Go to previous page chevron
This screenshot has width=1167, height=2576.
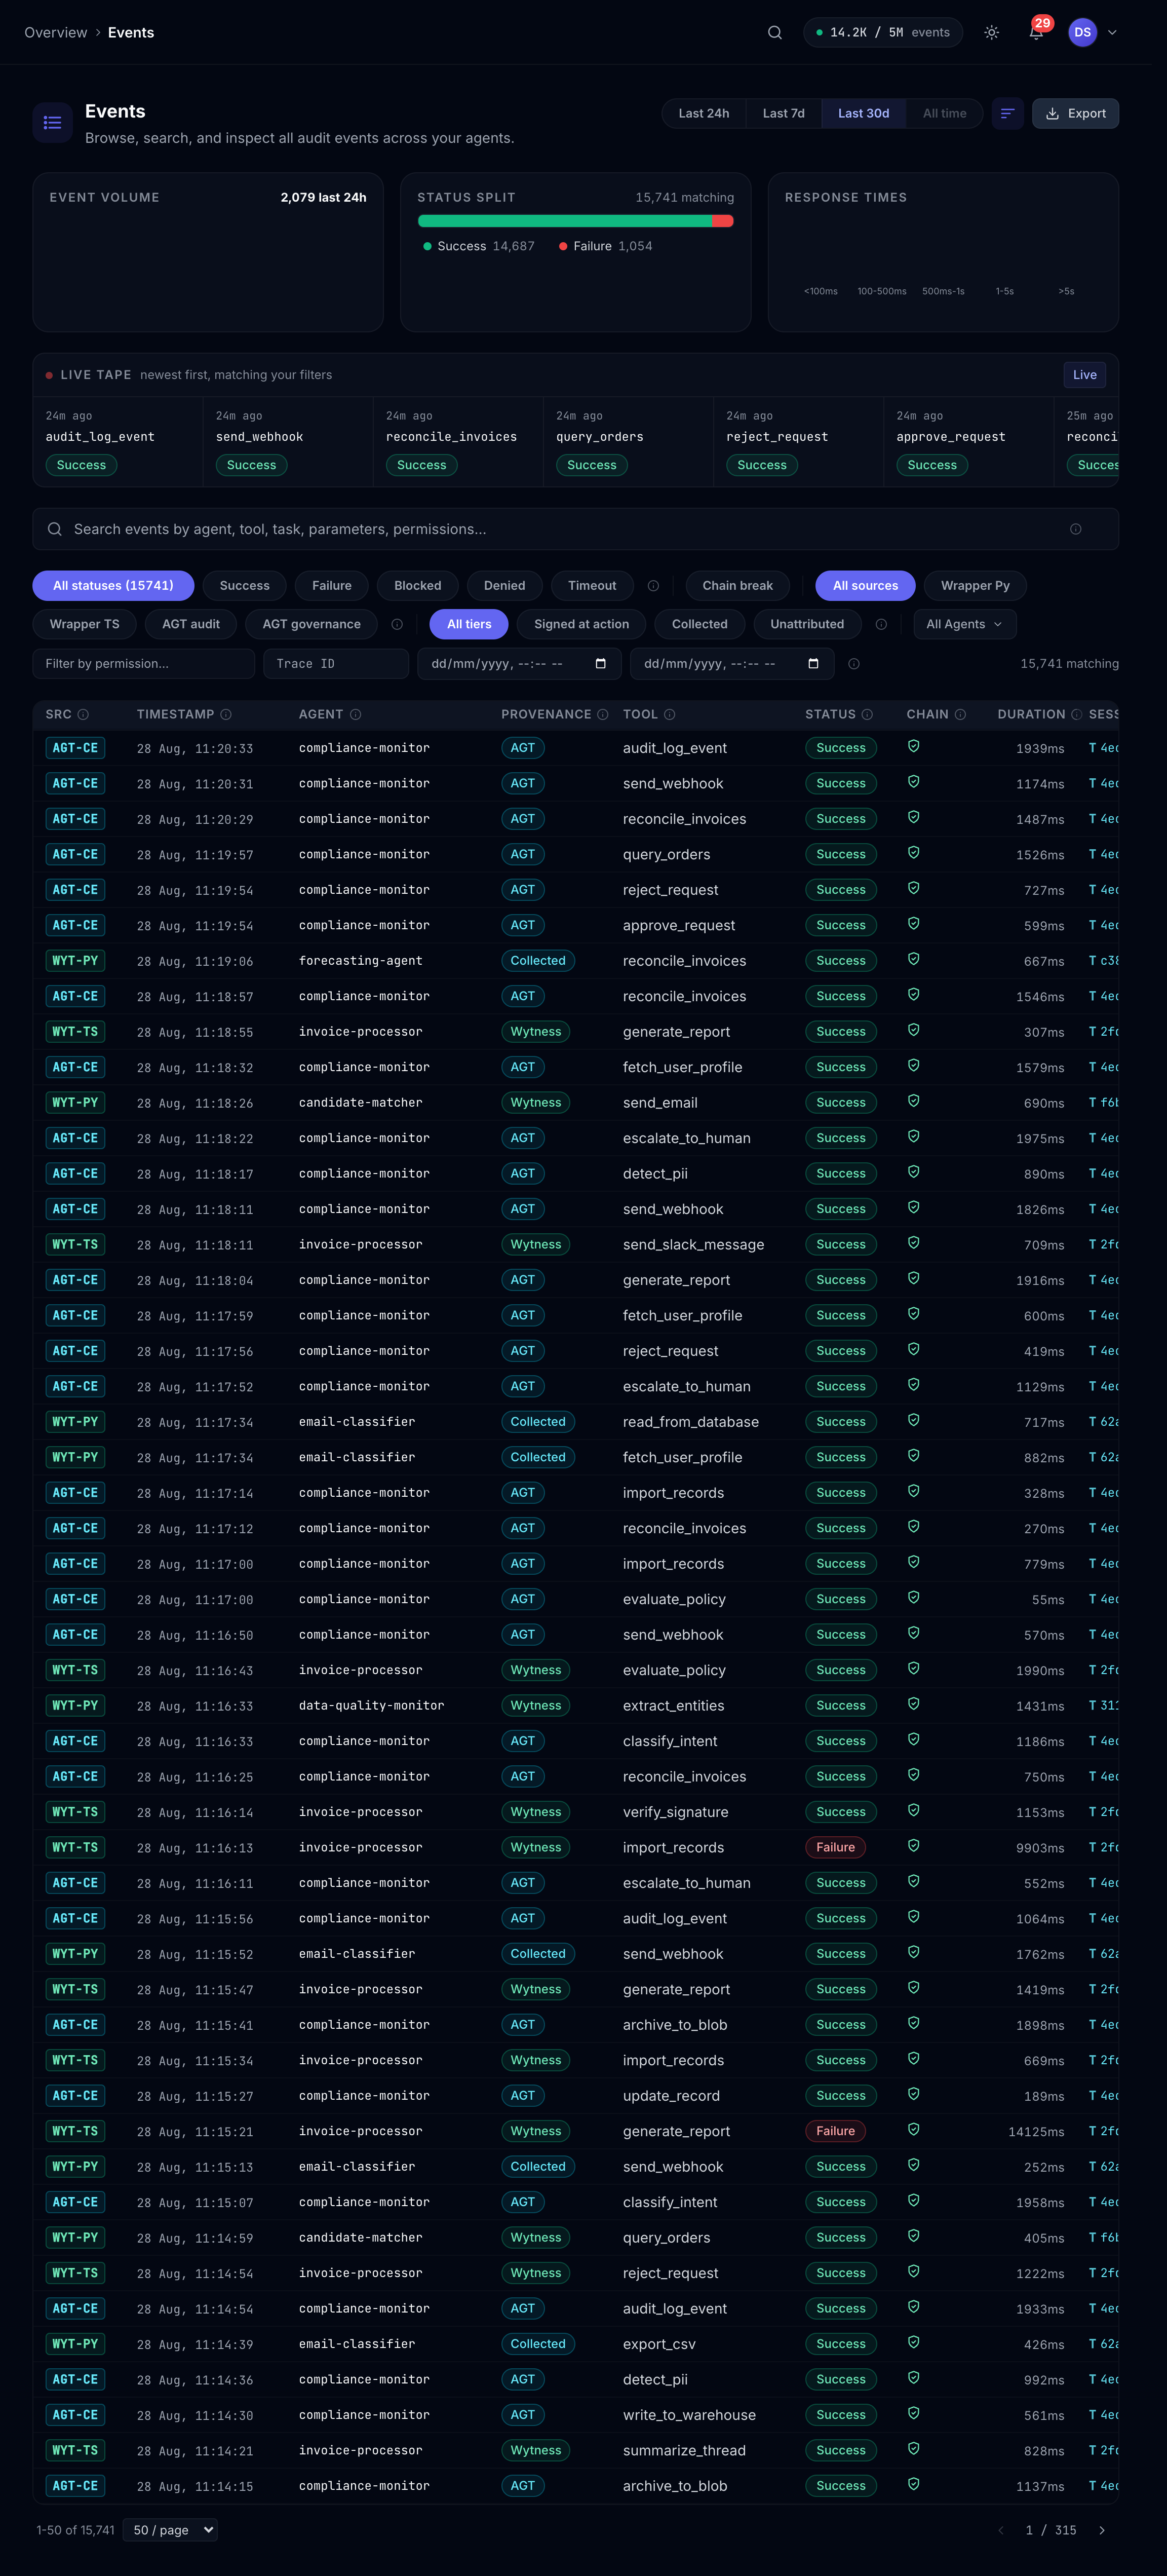coord(1000,2530)
